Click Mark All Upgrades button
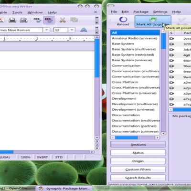The width and height of the screenshot is (191, 191). [153, 21]
